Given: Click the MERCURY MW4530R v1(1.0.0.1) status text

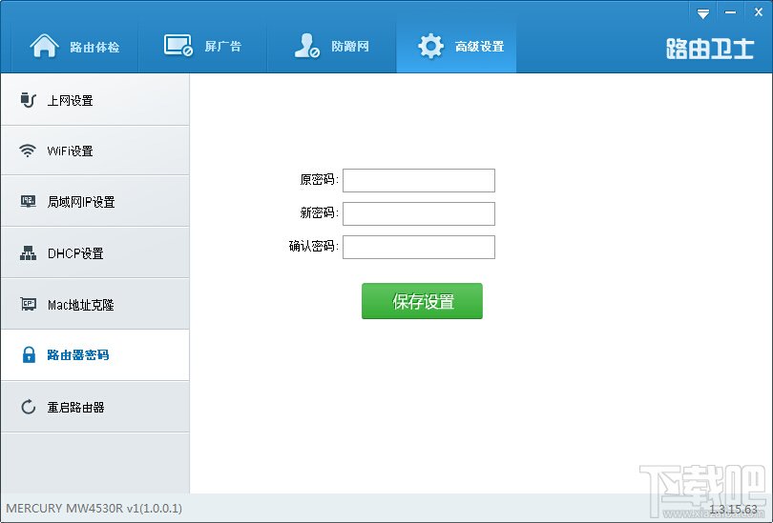Looking at the screenshot, I should tap(94, 509).
